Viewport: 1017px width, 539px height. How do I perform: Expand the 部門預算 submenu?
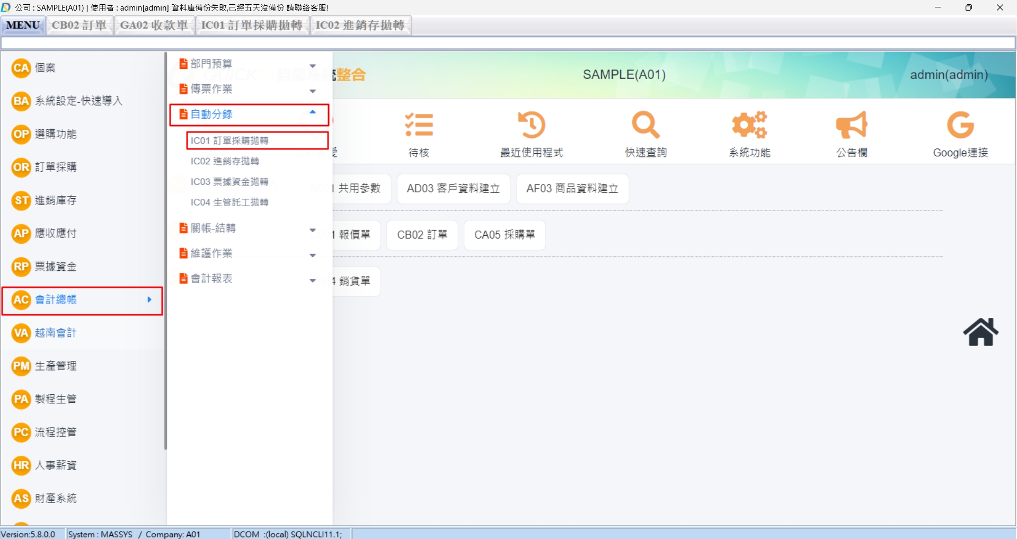[313, 65]
